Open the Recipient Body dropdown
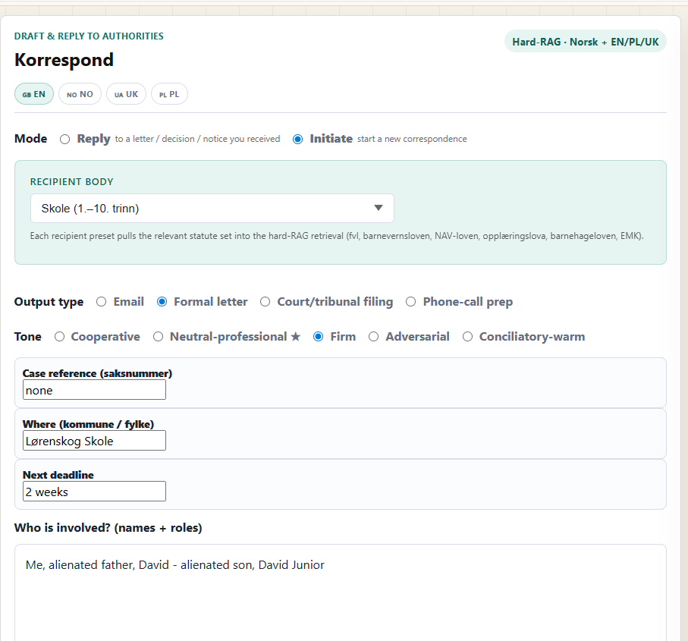 [212, 208]
